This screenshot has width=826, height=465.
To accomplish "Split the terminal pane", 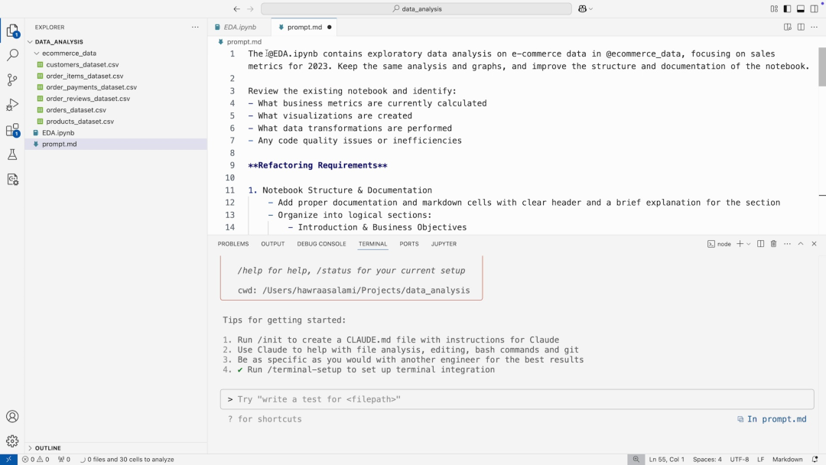I will point(760,244).
